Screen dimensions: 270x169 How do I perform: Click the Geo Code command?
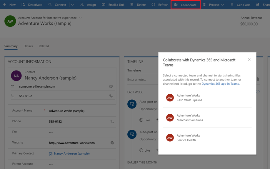[240, 5]
